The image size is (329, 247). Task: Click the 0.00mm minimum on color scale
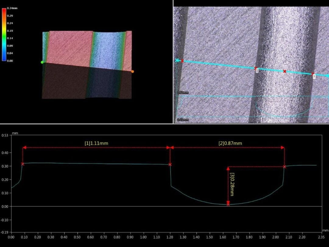click(10, 61)
